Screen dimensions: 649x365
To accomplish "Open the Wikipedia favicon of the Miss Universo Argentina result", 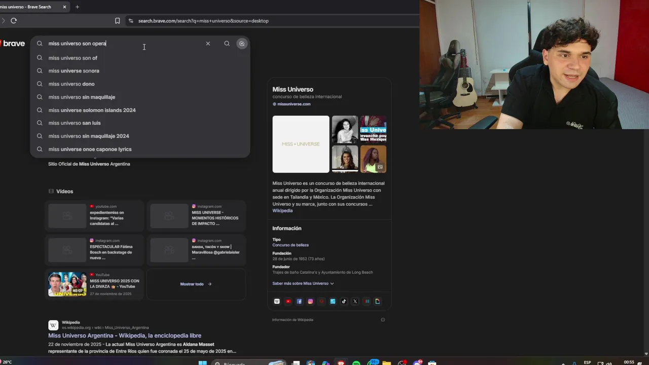I will coord(53,325).
